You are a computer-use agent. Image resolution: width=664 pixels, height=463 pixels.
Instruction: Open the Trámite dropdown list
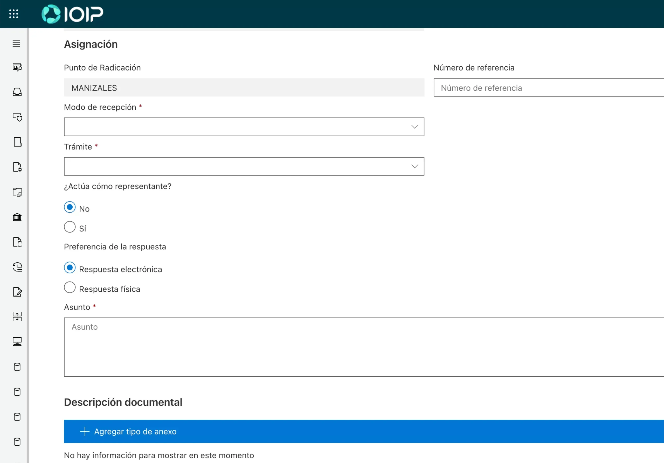click(244, 166)
